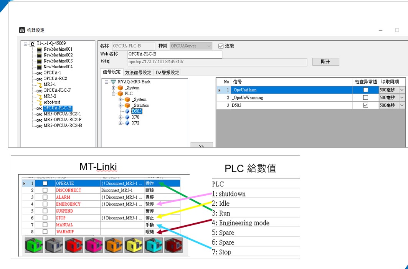Click the magenta machine status icon
The height and width of the screenshot is (269, 408).
click(94, 245)
